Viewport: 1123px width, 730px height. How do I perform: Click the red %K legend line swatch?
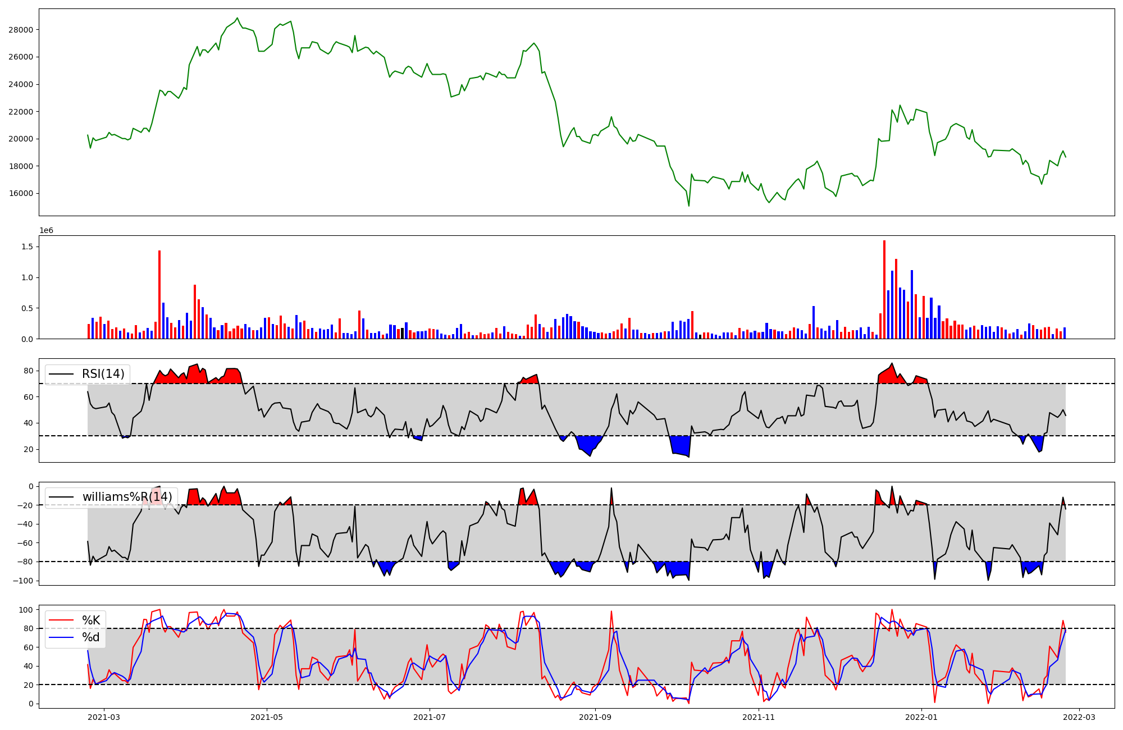pos(61,620)
